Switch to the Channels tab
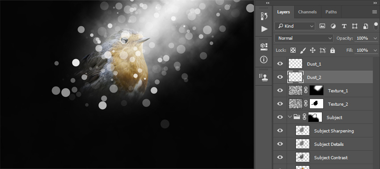This screenshot has height=169, width=380. coord(307,12)
